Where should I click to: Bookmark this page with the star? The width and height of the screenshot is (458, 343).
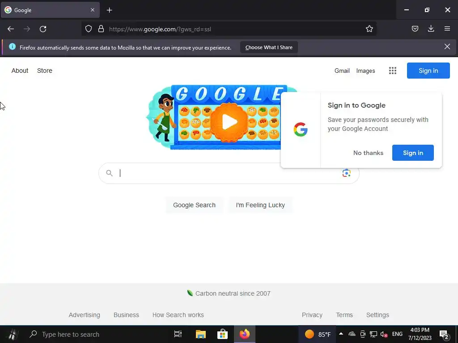(x=369, y=29)
